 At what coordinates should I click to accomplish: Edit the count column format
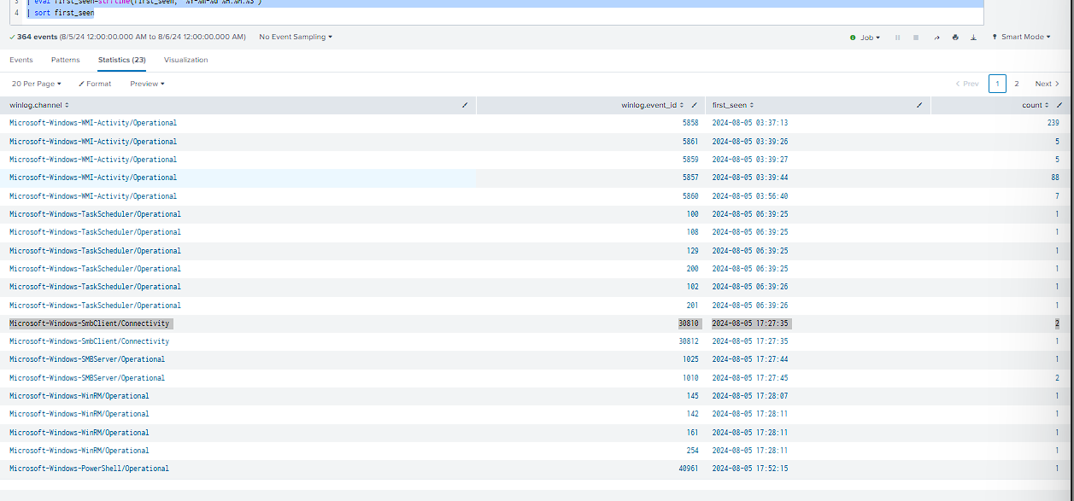click(x=1059, y=105)
